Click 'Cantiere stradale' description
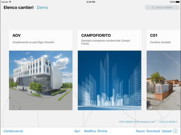This screenshot has width=181, height=135. 160,42
